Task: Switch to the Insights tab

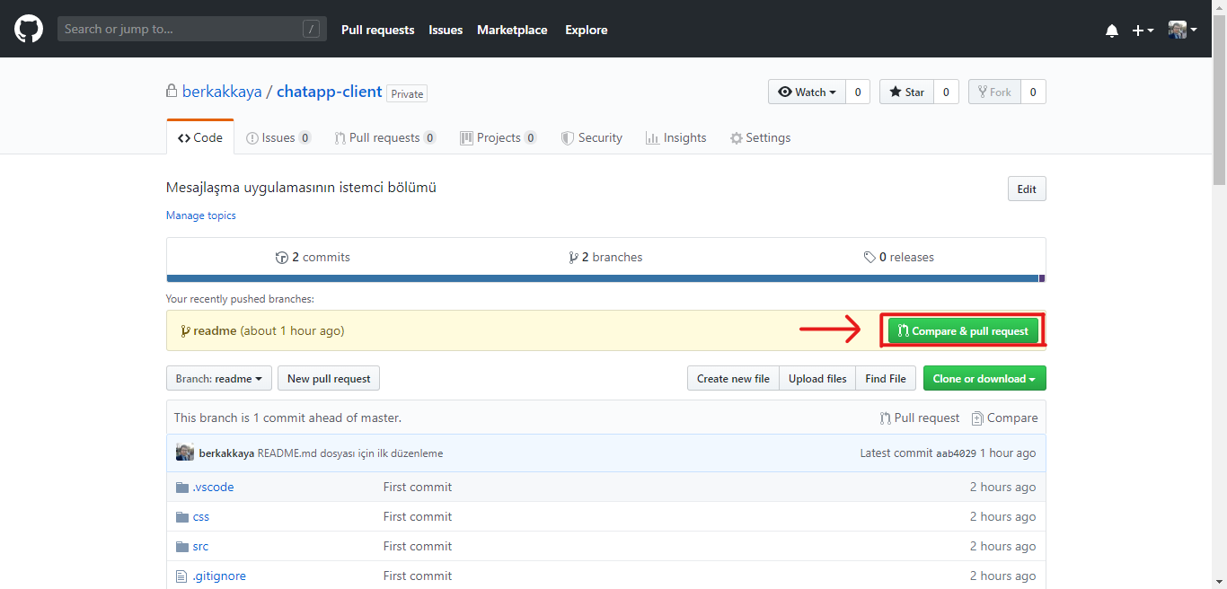Action: point(676,137)
